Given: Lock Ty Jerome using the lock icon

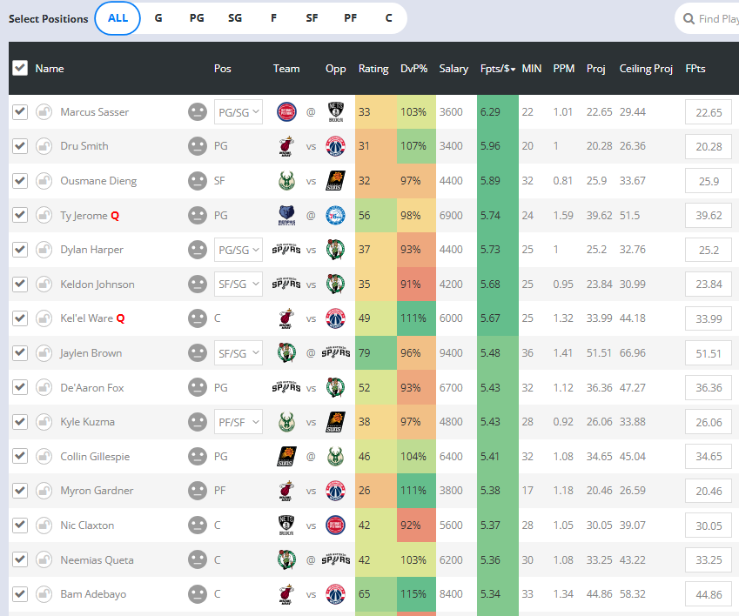Looking at the screenshot, I should click(x=44, y=216).
